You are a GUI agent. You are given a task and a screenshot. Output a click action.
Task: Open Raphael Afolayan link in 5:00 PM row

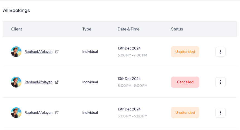point(38,113)
